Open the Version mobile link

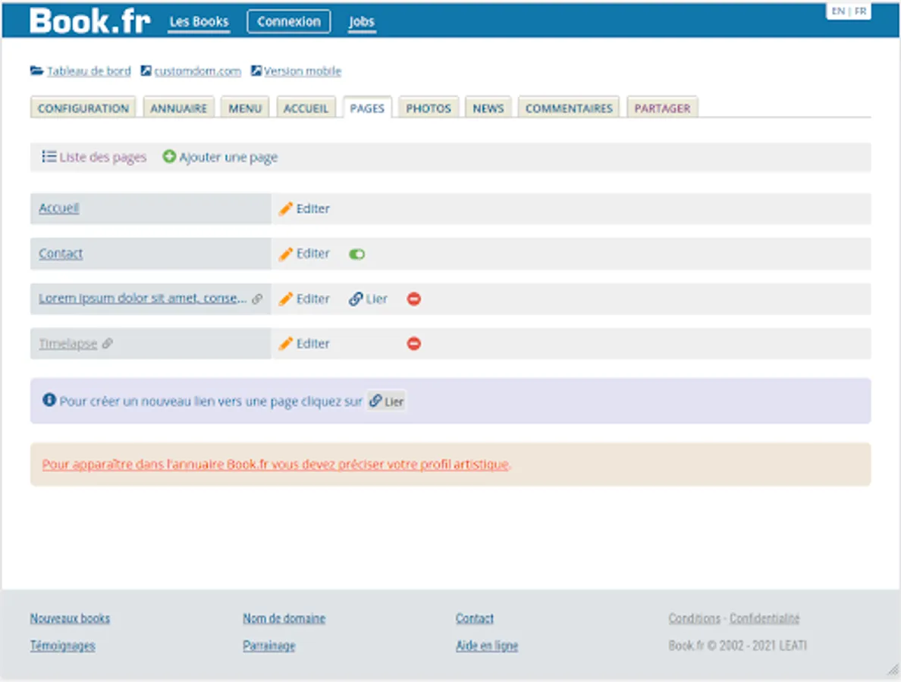coord(303,71)
